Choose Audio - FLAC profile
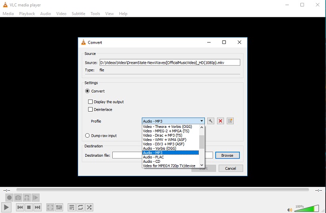The image size is (326, 213). click(x=170, y=157)
